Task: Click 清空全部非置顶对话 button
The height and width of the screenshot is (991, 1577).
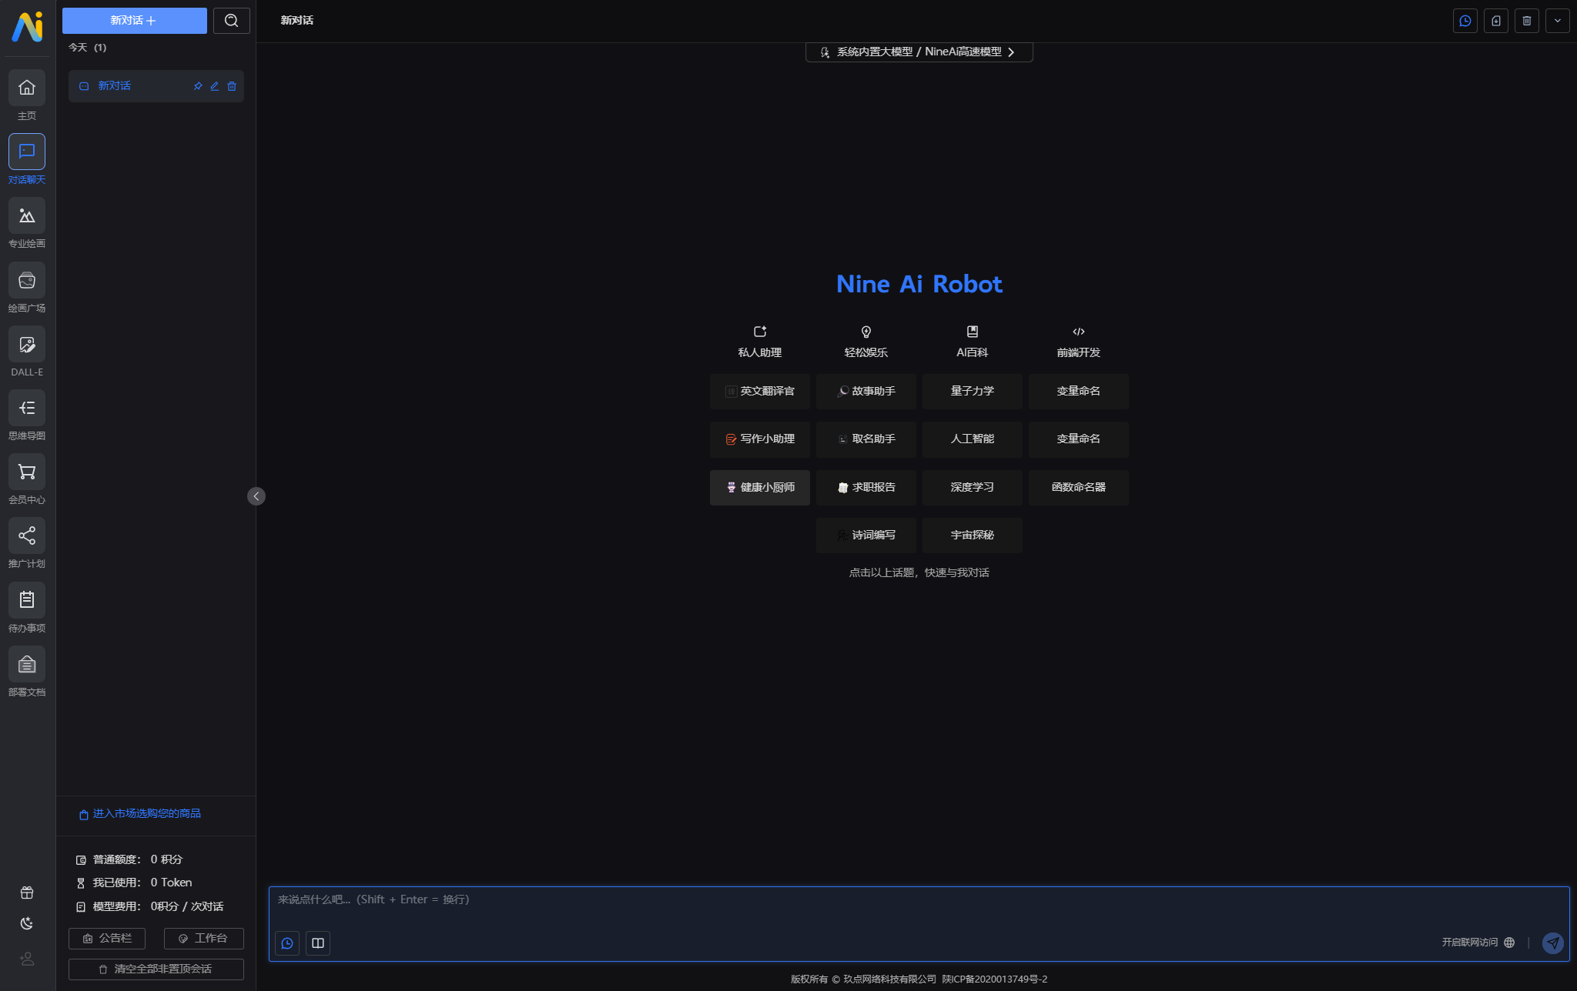Action: pyautogui.click(x=158, y=967)
